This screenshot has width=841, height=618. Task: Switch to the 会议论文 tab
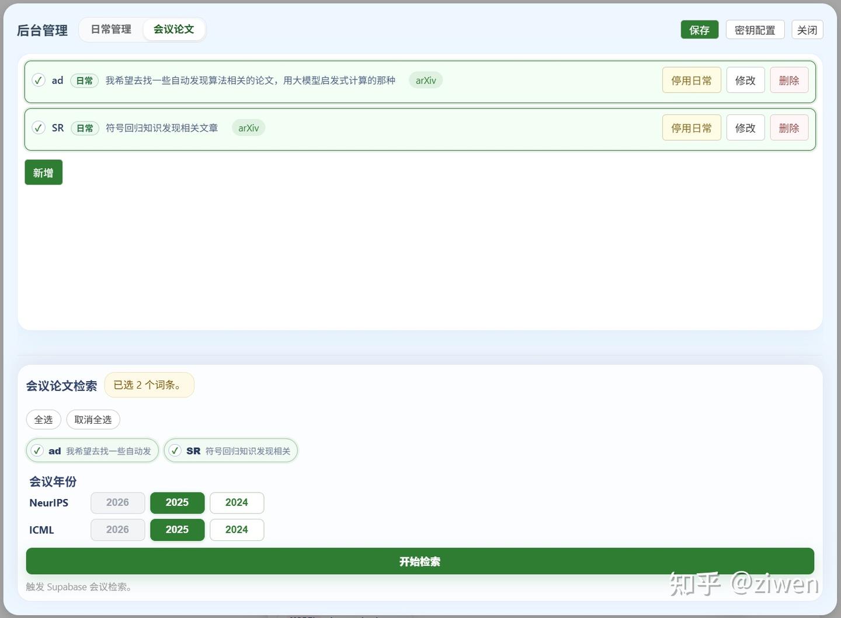pos(174,29)
